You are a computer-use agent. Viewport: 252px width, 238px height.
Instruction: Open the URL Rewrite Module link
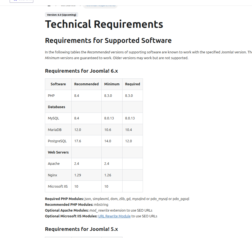pos(114,216)
